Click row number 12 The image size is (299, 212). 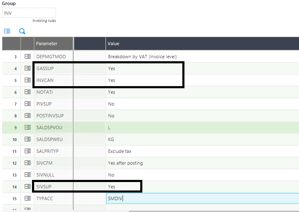14,163
